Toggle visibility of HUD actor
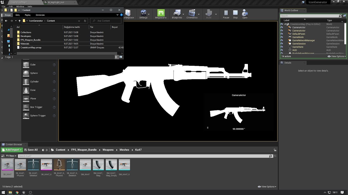Screen dimensions: 348x195 [x=282, y=50]
